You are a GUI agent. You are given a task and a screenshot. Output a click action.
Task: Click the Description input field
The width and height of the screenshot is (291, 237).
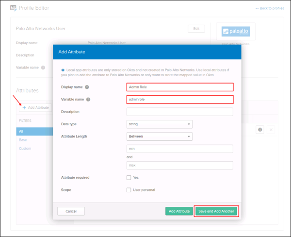point(179,112)
